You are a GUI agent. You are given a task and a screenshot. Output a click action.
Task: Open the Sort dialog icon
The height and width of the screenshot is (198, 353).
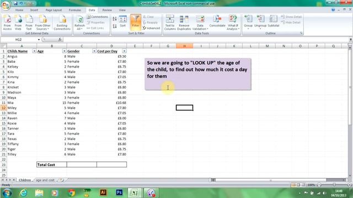click(122, 21)
